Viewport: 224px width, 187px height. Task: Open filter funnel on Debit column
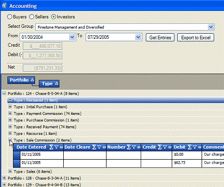click(x=195, y=147)
